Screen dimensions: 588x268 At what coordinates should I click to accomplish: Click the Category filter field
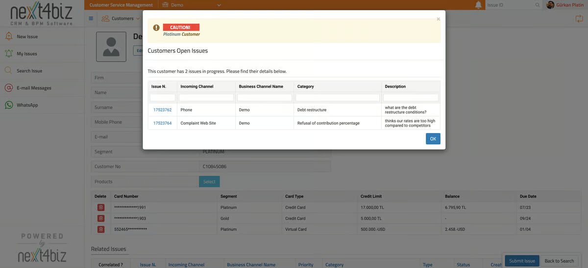338,98
